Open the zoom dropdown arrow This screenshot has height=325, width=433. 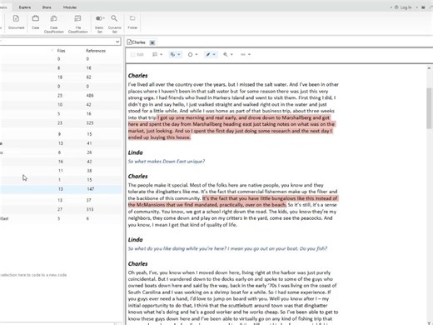(x=231, y=54)
